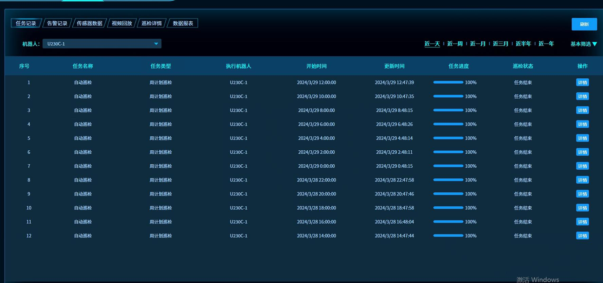Click the 操作 column header

point(582,66)
